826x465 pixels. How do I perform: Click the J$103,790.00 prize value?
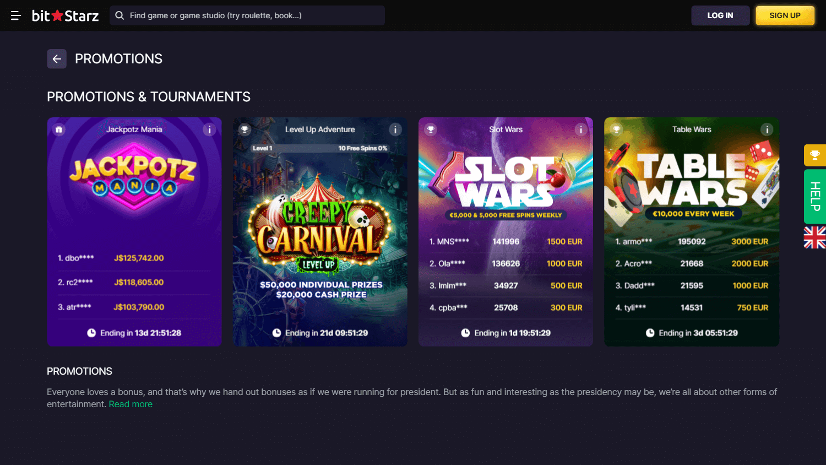coord(139,307)
